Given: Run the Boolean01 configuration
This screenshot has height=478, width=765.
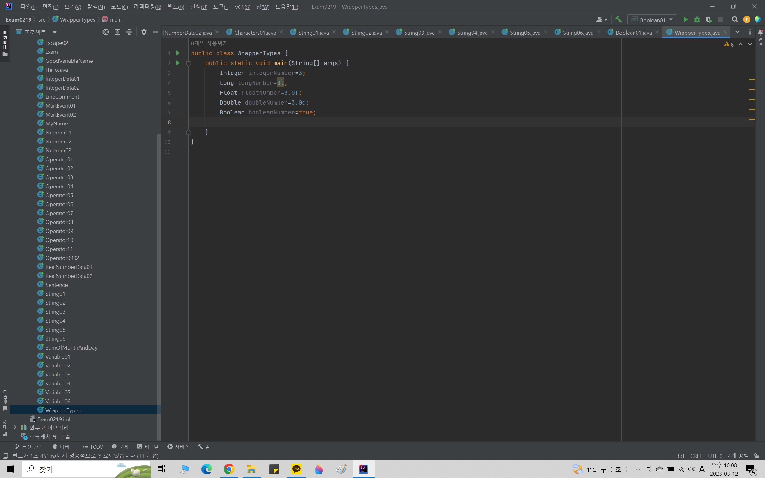Looking at the screenshot, I should (685, 20).
